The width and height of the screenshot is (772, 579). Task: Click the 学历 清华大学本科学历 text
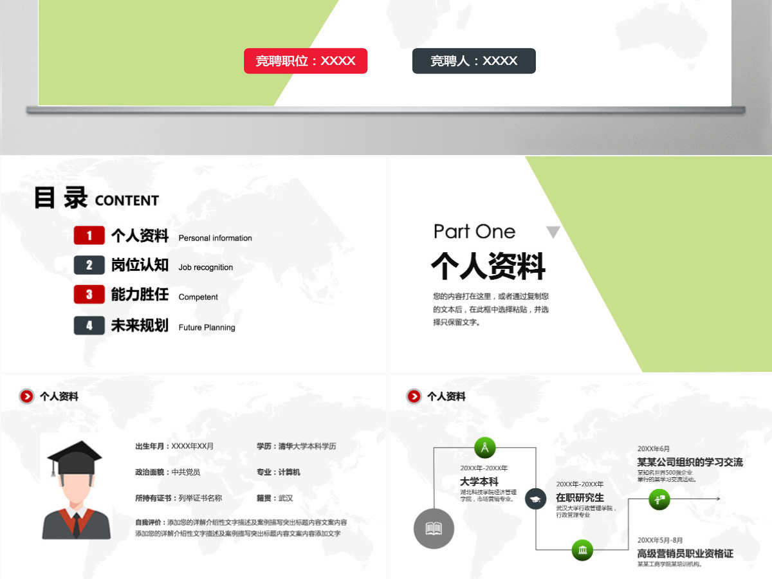[x=297, y=446]
